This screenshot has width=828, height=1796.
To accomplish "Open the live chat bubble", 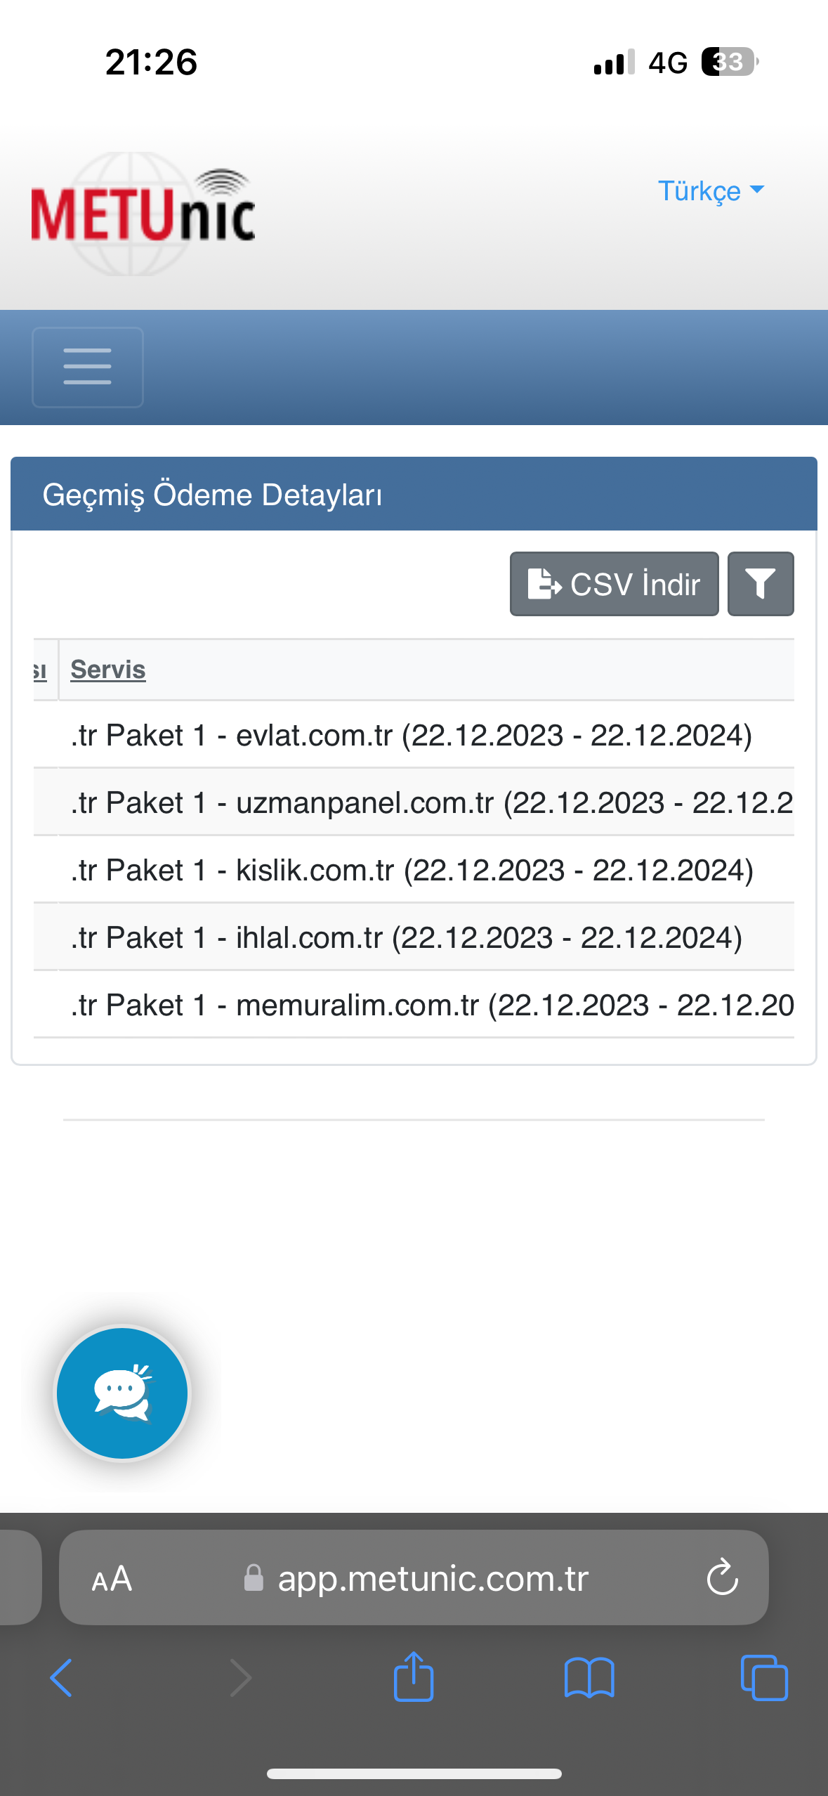I will (122, 1393).
